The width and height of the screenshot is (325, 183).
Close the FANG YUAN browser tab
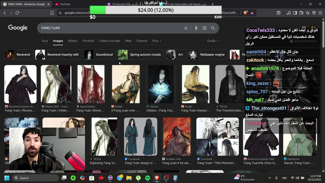[48, 4]
